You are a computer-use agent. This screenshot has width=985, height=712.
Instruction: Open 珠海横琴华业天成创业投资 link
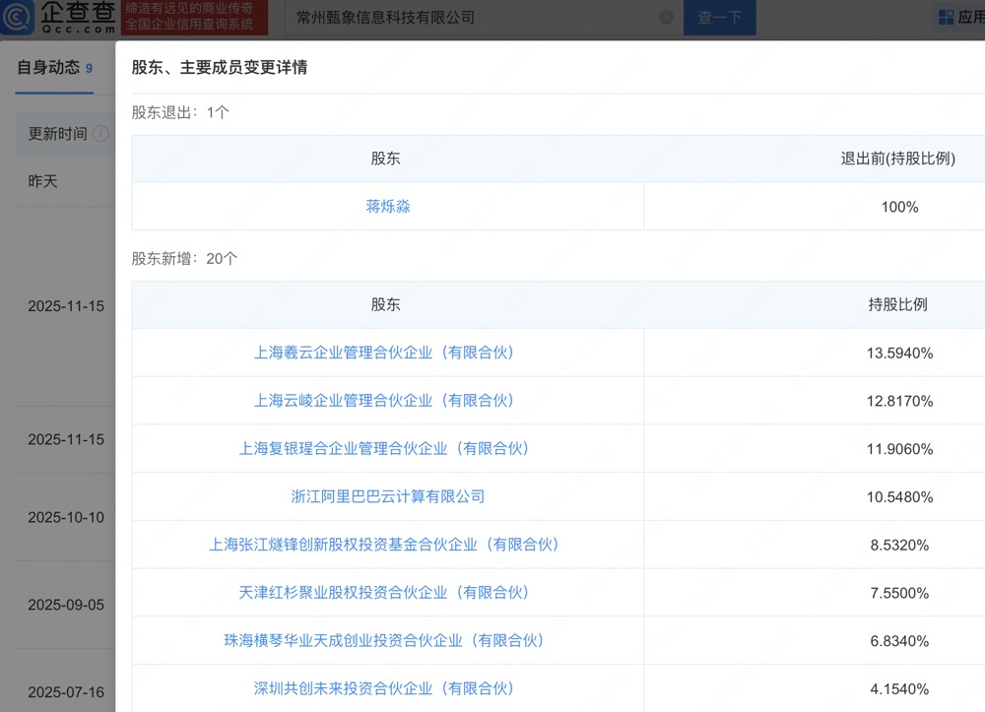tap(384, 641)
